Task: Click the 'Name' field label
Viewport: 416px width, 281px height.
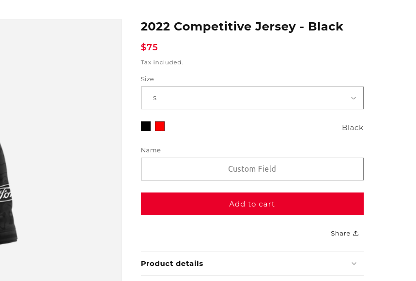Action: 151,150
